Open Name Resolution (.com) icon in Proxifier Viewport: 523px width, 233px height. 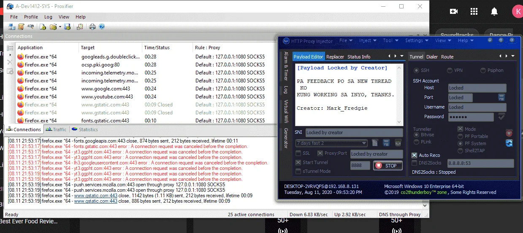point(30,26)
